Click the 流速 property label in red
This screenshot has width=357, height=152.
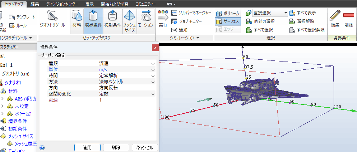click(53, 100)
